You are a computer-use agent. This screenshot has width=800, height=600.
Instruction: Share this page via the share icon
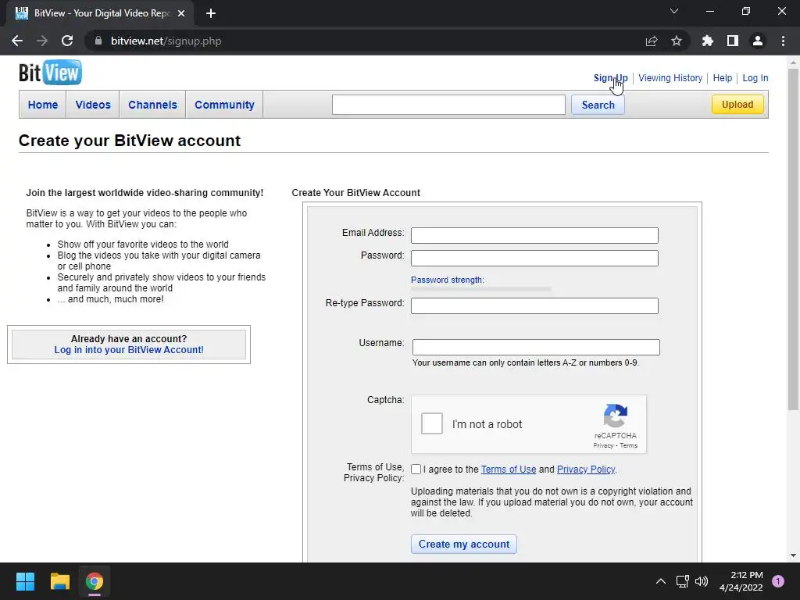(x=652, y=41)
